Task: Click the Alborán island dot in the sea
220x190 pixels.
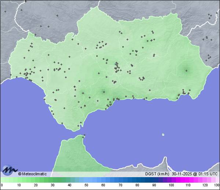Action: [163, 135]
